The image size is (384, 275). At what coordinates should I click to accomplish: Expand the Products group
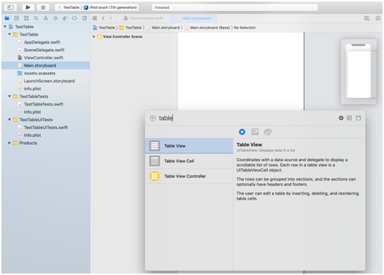point(9,143)
